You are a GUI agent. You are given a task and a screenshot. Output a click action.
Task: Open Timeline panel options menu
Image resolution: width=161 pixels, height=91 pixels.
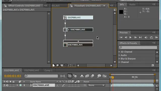(154, 70)
